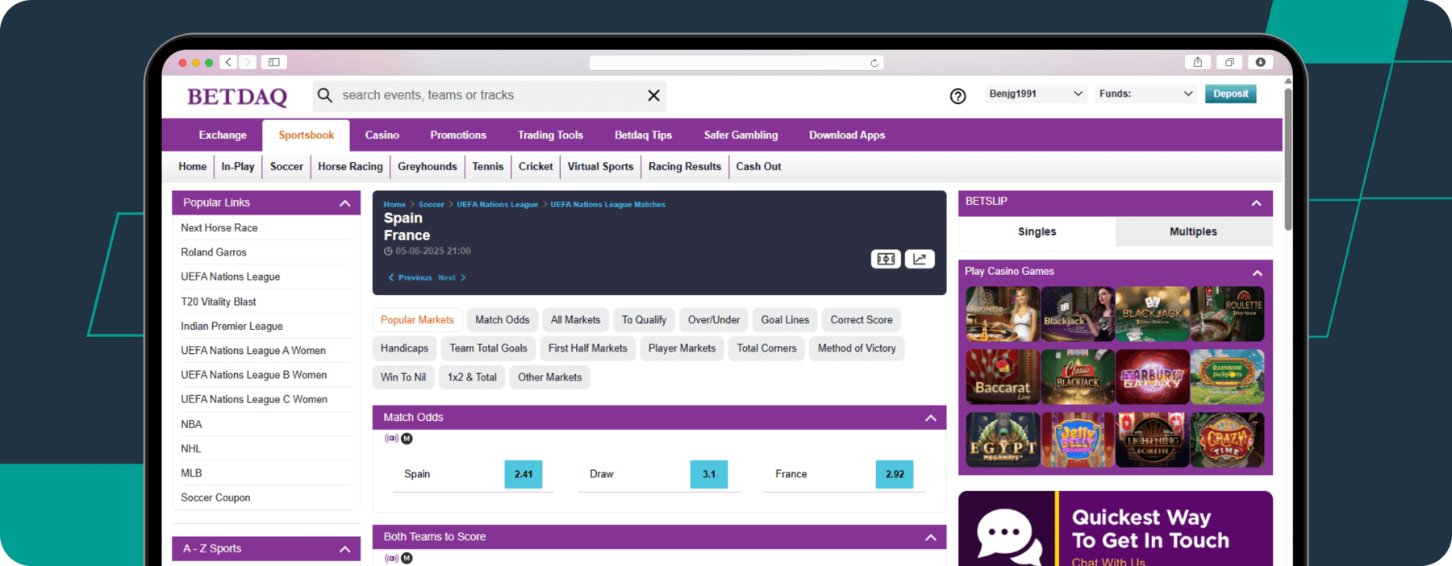Select Draw odds 3.1
This screenshot has width=1452, height=566.
(709, 474)
